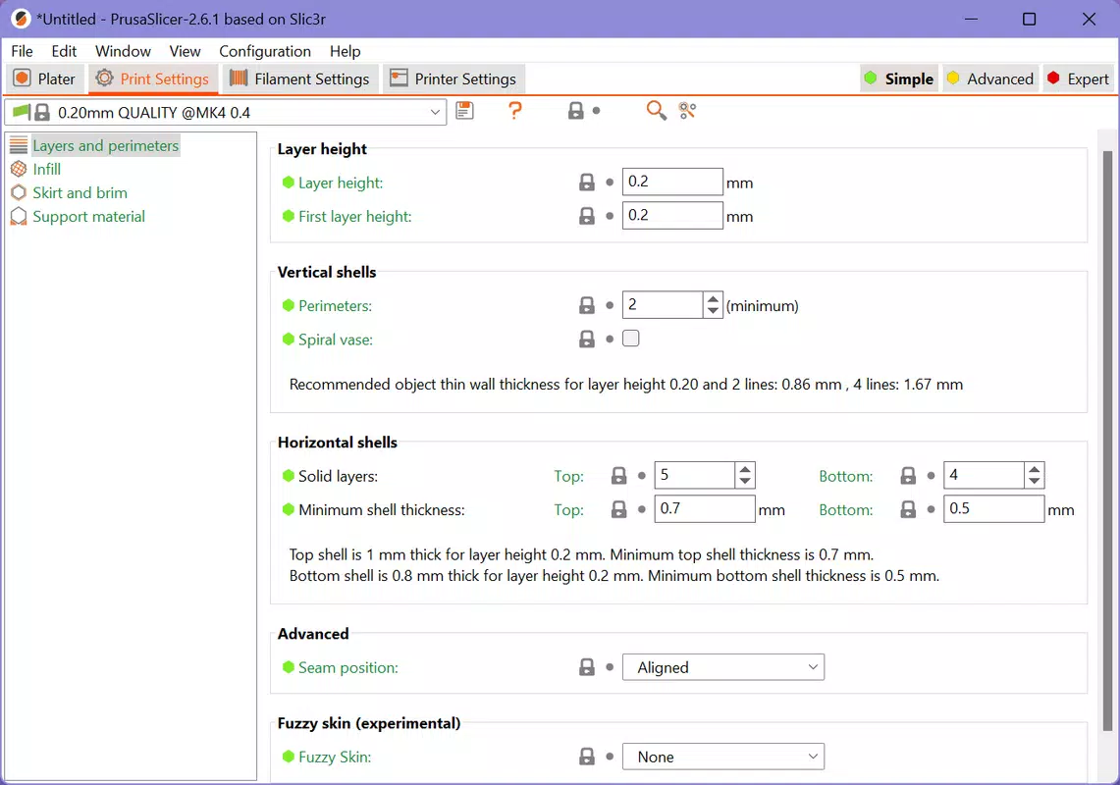Decrease Bottom solid layers value
This screenshot has width=1120, height=785.
tap(1035, 482)
